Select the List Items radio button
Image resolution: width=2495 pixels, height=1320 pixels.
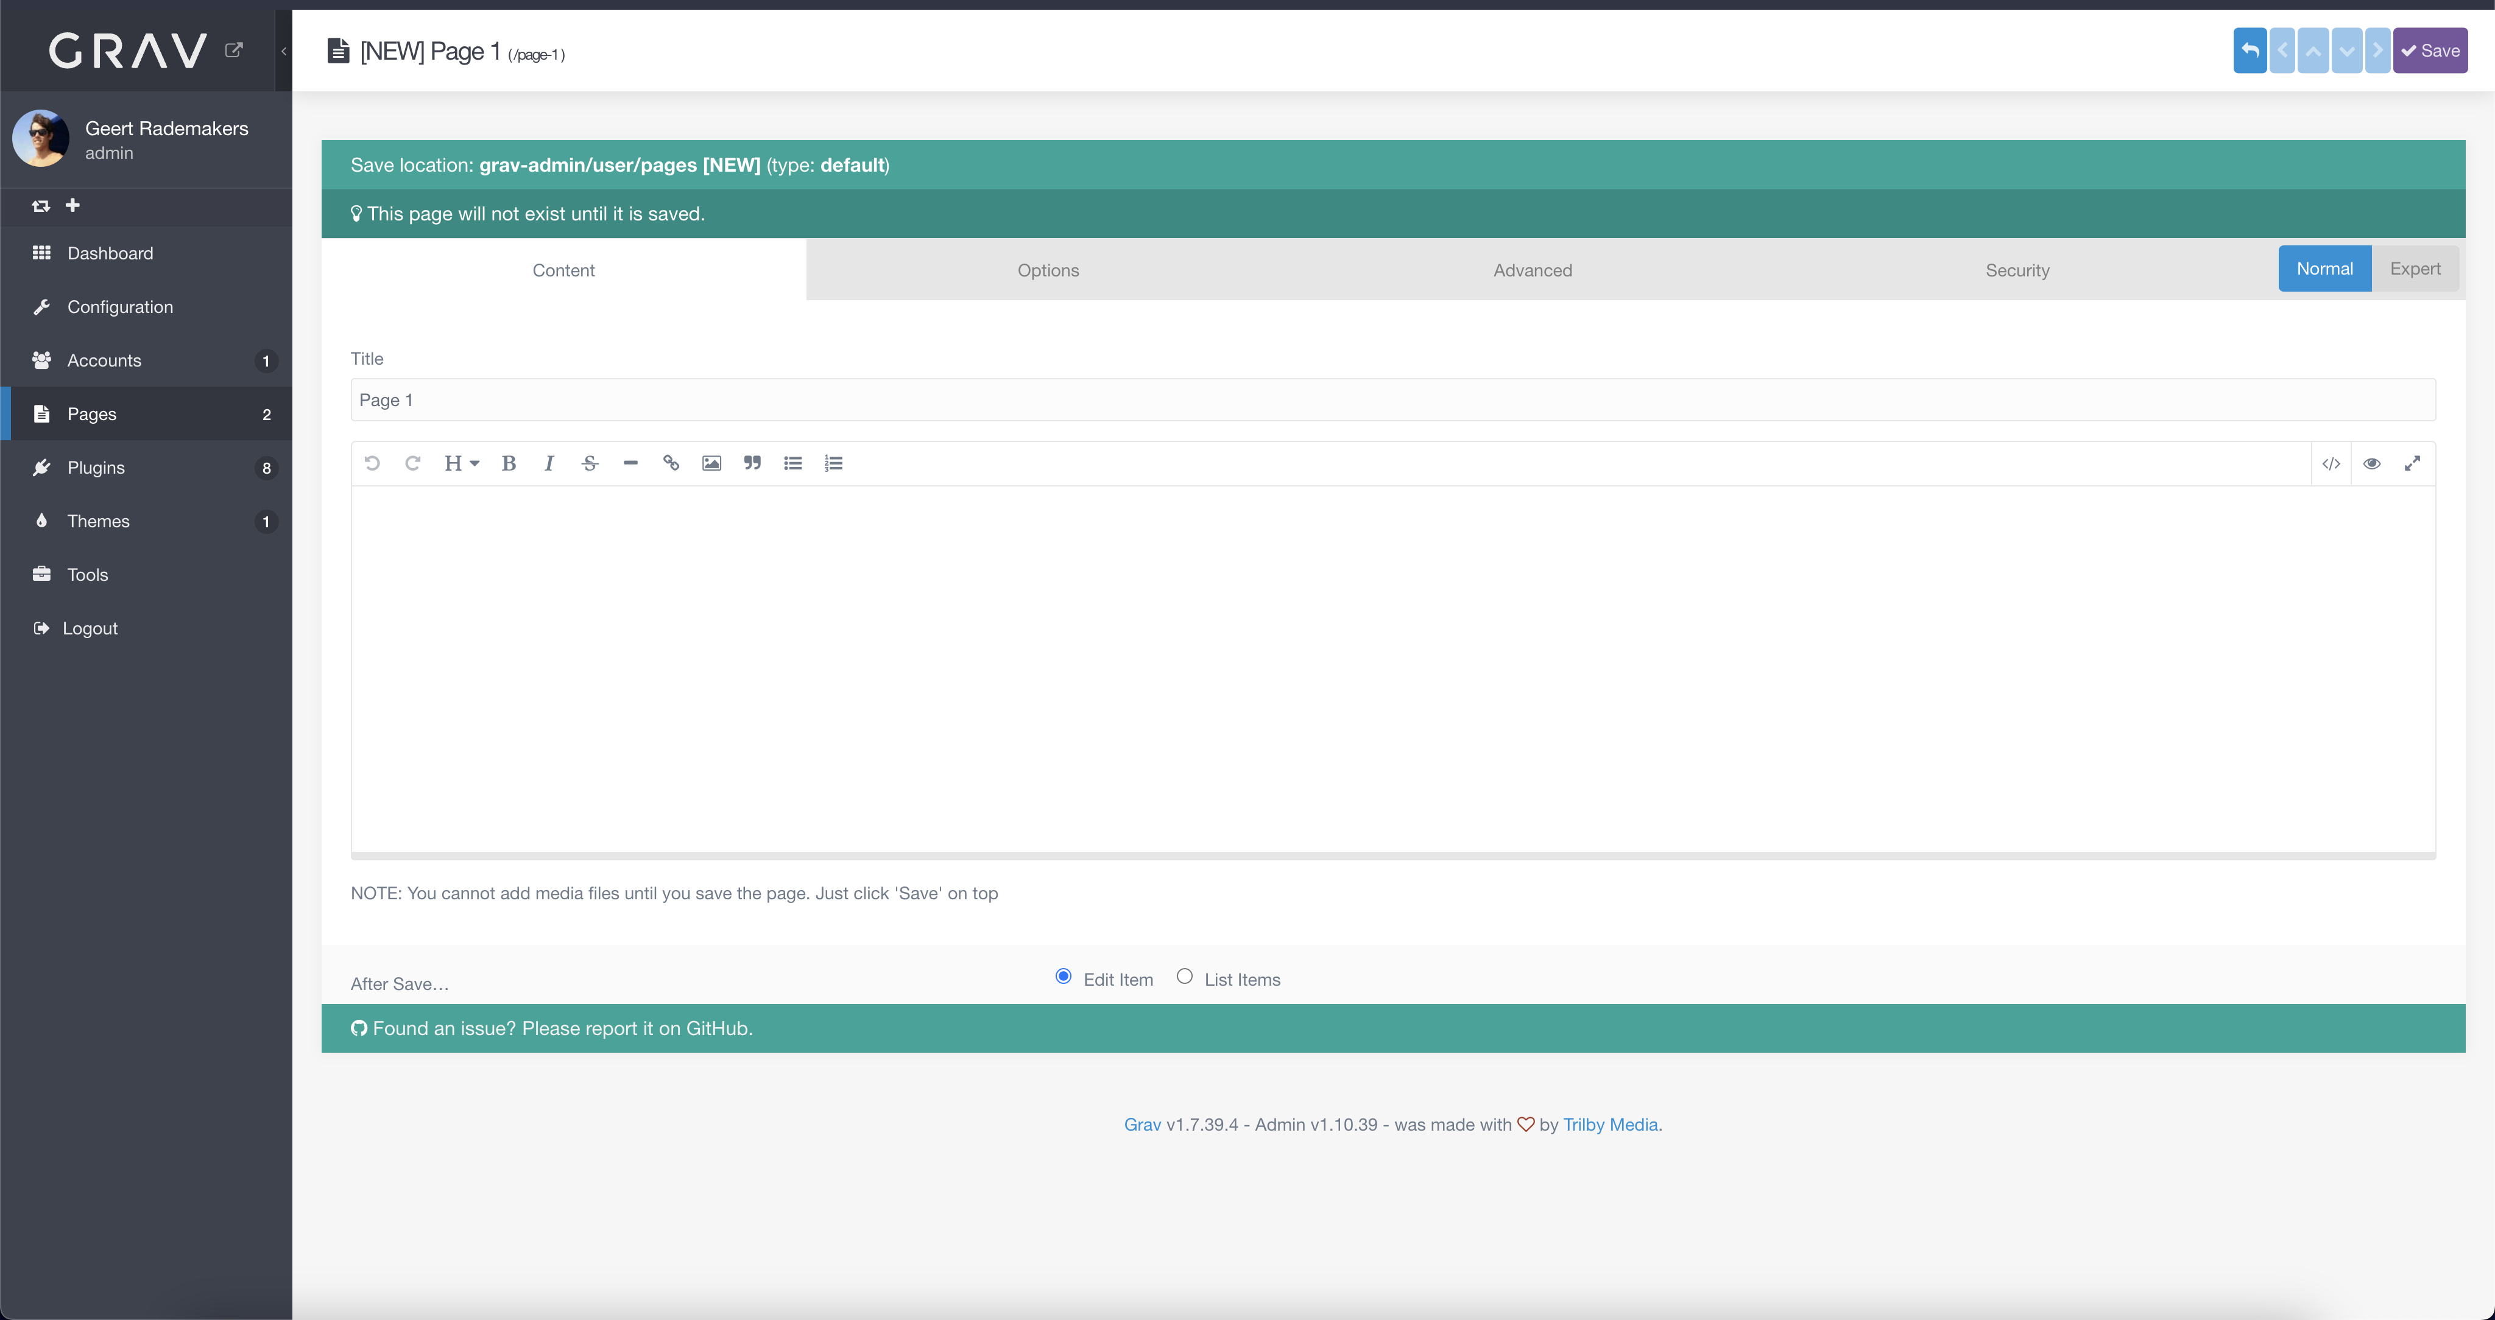[x=1185, y=976]
